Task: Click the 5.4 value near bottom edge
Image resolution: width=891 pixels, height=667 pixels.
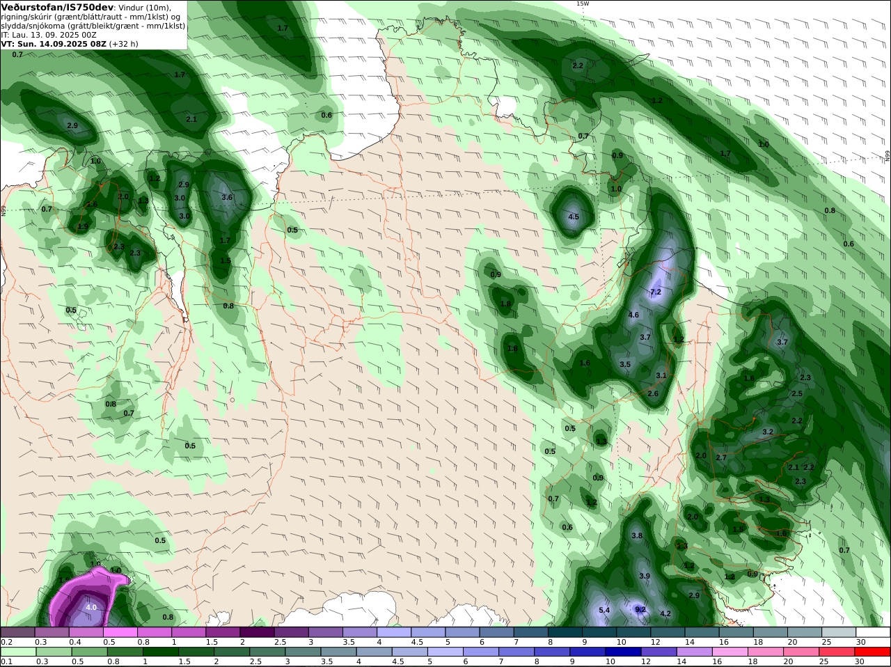Action: tap(604, 611)
